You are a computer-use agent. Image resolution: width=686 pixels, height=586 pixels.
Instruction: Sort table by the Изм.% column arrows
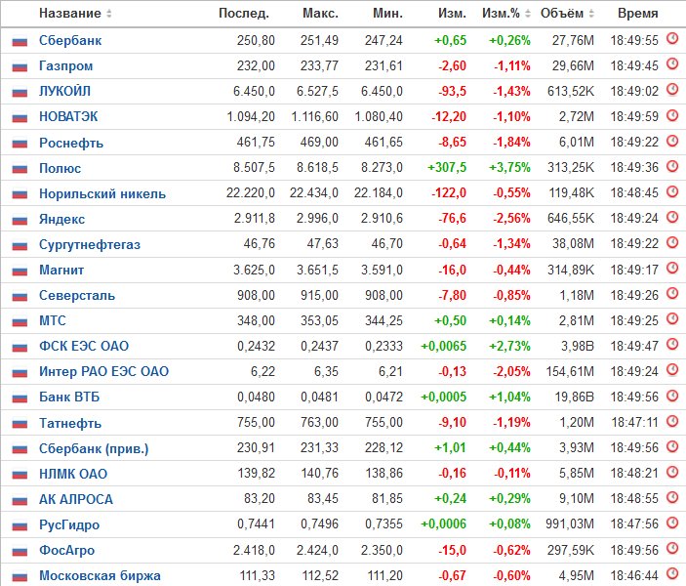[x=528, y=14]
